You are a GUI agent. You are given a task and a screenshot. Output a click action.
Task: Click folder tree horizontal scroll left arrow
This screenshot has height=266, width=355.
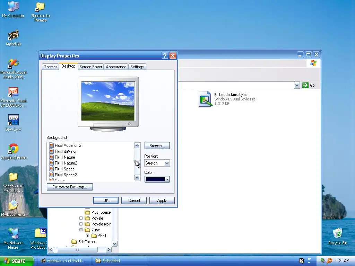click(51, 250)
